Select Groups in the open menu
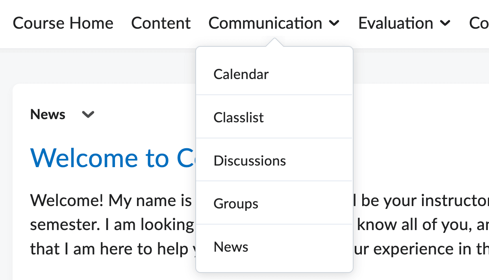The width and height of the screenshot is (489, 280). pos(235,204)
